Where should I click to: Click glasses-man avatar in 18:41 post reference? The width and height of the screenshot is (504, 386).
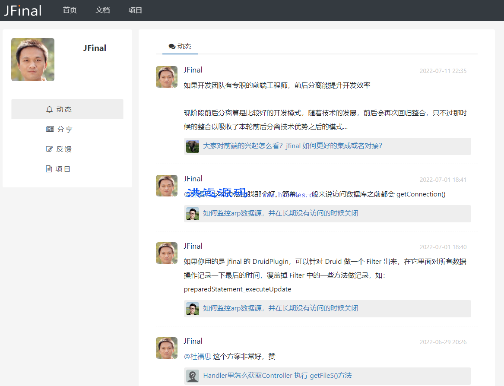coord(193,214)
